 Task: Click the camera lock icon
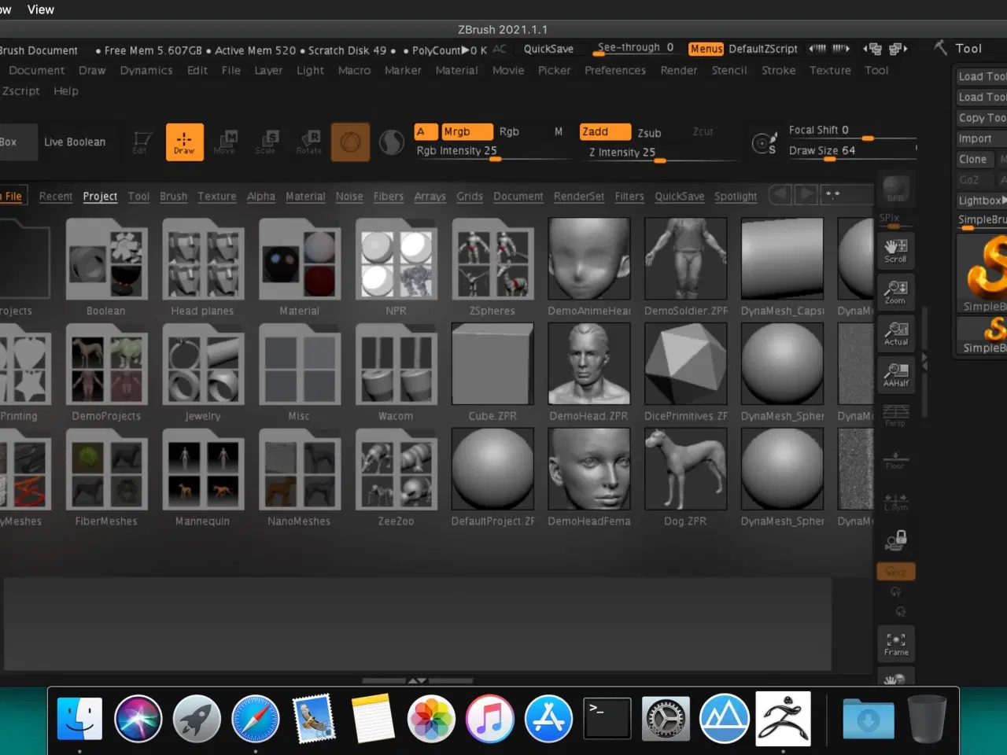tap(896, 540)
